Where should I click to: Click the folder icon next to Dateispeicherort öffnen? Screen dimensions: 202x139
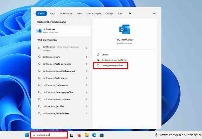[x=98, y=65]
